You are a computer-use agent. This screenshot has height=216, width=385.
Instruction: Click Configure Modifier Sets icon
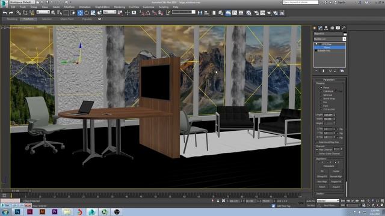(342, 71)
